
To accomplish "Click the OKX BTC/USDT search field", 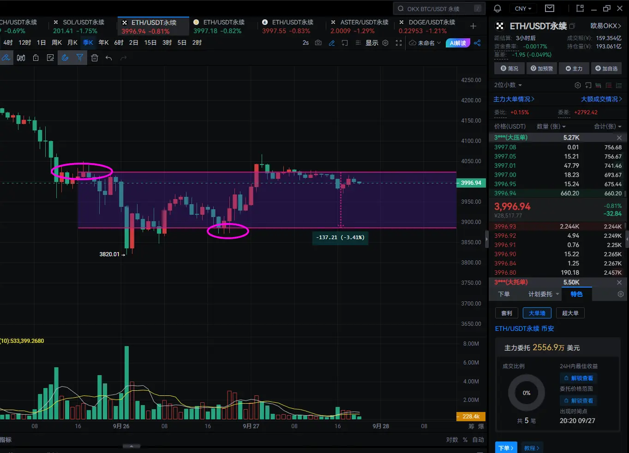I will (x=439, y=9).
